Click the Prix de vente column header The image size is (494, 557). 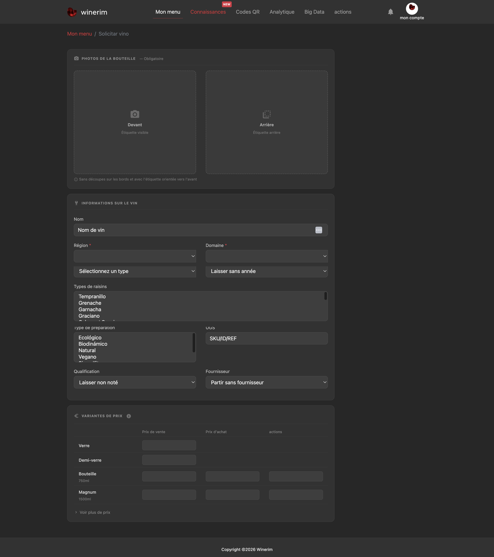[x=153, y=432]
